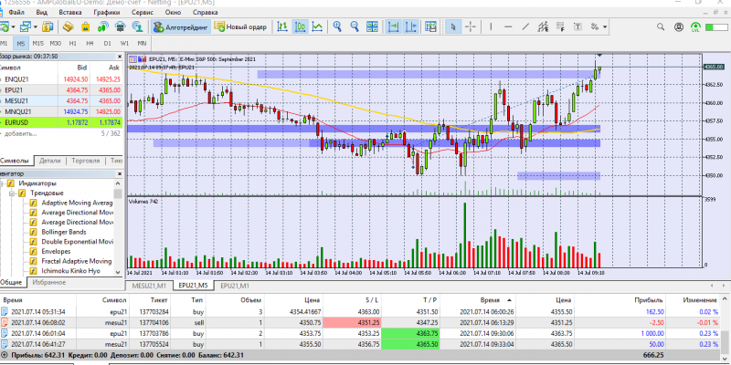Viewport: 731px width, 365px height.
Task: Click the search magnifier icon
Action: pos(661,27)
